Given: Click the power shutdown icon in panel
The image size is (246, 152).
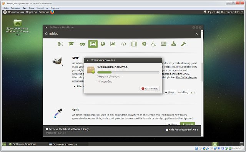Looking at the screenshot, I should [x=242, y=12].
